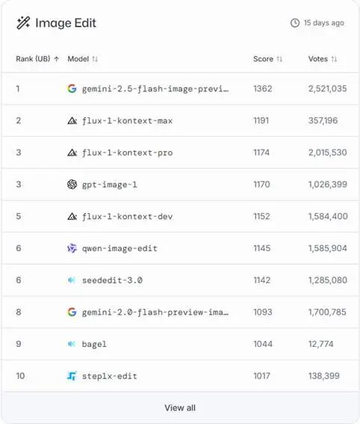
Task: Click the 1362 score of top model
Action: tap(263, 89)
